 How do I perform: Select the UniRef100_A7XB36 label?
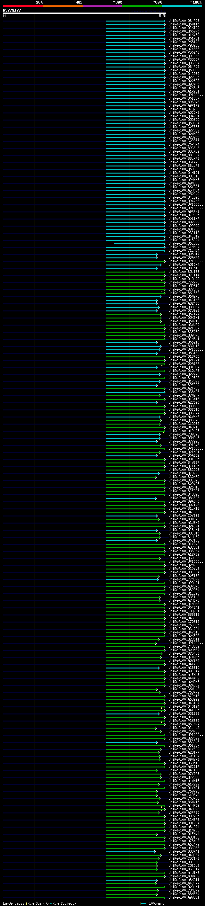pyautogui.click(x=184, y=49)
